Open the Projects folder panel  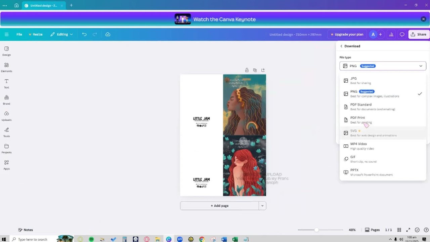tap(6, 149)
